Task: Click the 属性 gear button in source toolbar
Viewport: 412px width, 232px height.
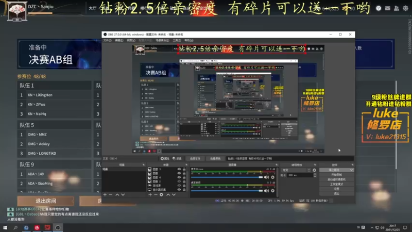Action: click(165, 159)
